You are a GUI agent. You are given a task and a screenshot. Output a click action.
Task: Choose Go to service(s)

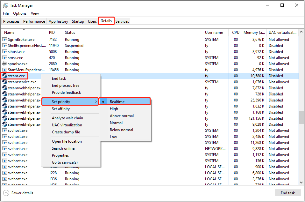[71, 162]
